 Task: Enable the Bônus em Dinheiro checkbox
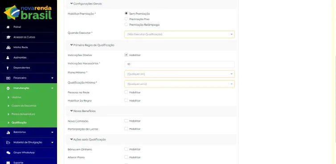(x=126, y=149)
